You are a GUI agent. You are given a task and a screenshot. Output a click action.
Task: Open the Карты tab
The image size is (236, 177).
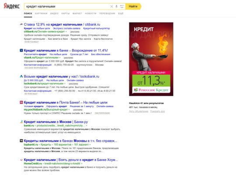point(66,14)
